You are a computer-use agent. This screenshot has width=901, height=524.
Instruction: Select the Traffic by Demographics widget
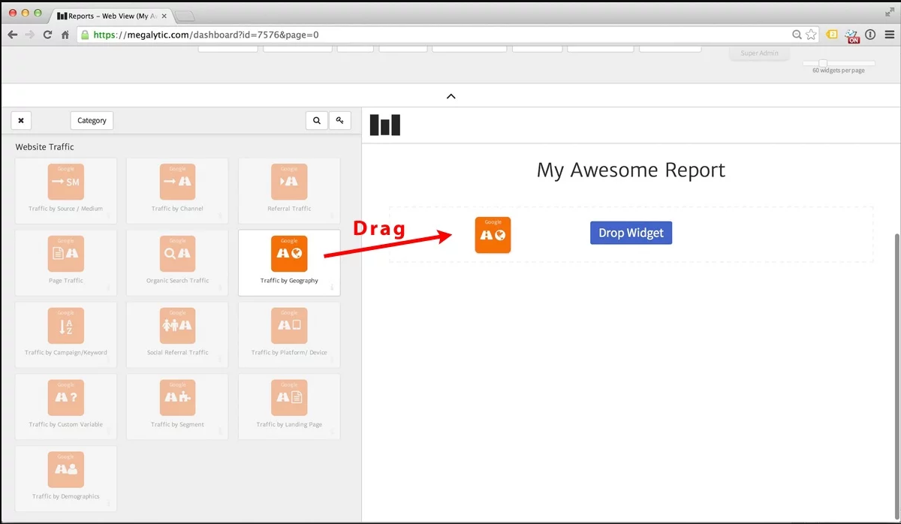tap(66, 479)
